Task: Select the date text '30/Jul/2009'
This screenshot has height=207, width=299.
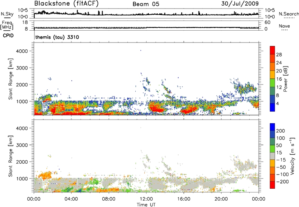Action: coord(240,4)
